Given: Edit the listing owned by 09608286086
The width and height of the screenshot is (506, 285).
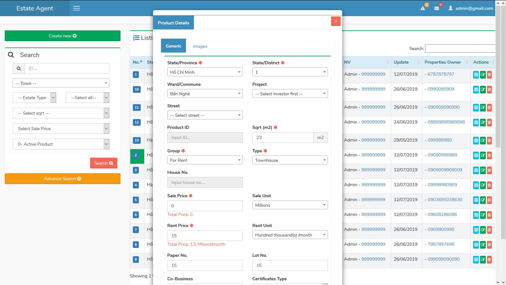Looking at the screenshot, I should [483, 215].
